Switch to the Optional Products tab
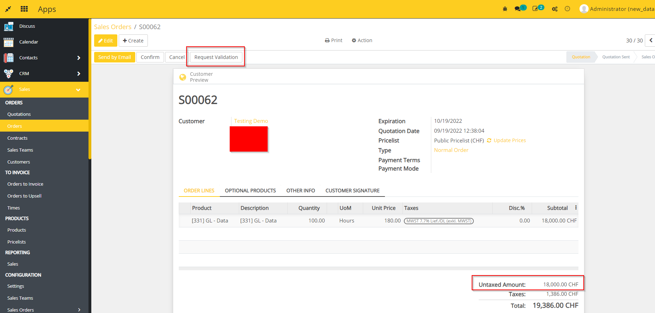655x313 pixels. (x=250, y=191)
